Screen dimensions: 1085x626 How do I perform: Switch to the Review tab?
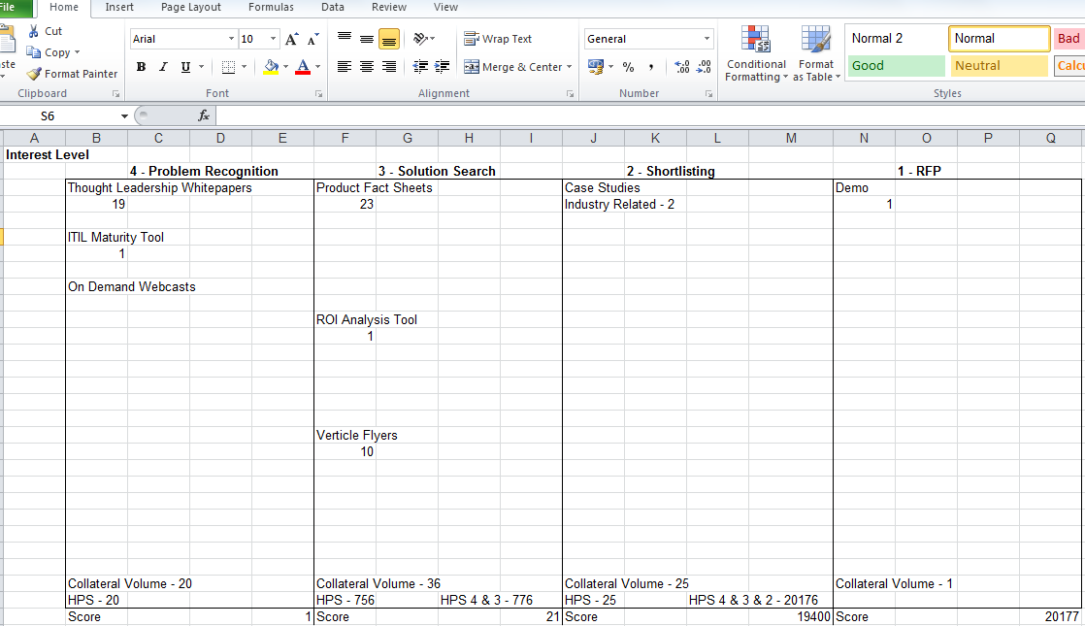coord(389,7)
